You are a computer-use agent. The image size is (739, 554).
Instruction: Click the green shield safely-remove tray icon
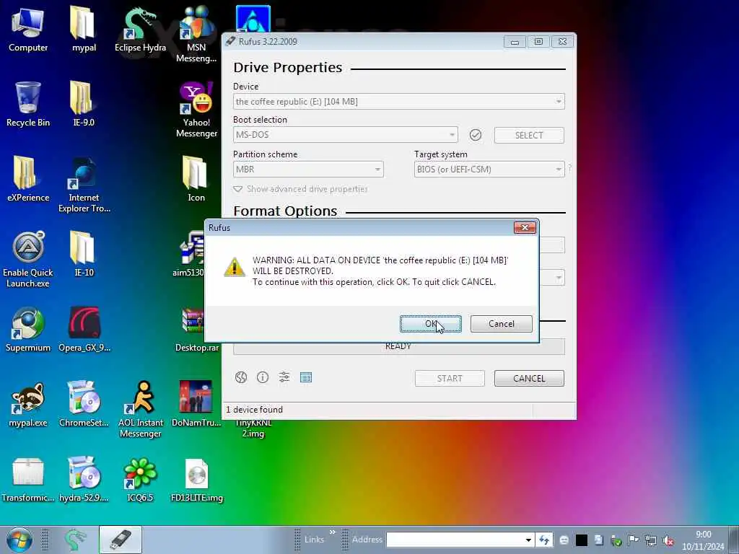[x=616, y=541]
